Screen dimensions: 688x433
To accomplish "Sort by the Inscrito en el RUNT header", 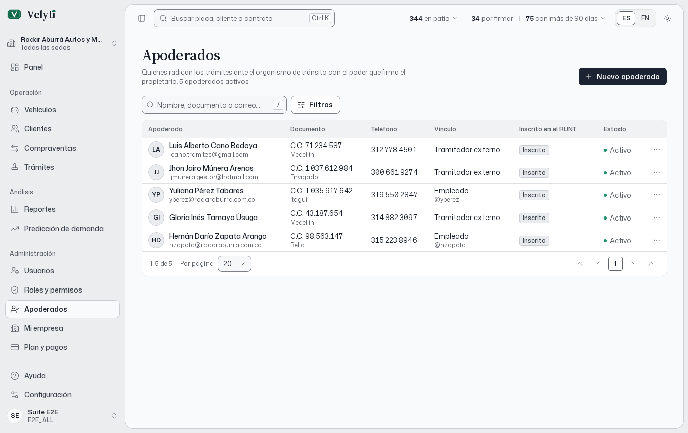I will (547, 129).
